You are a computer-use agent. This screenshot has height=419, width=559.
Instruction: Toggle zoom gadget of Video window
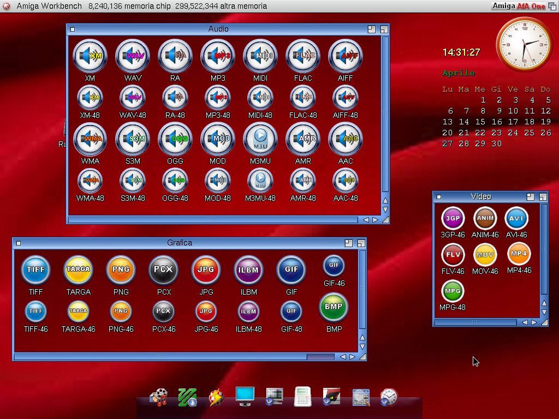530,197
